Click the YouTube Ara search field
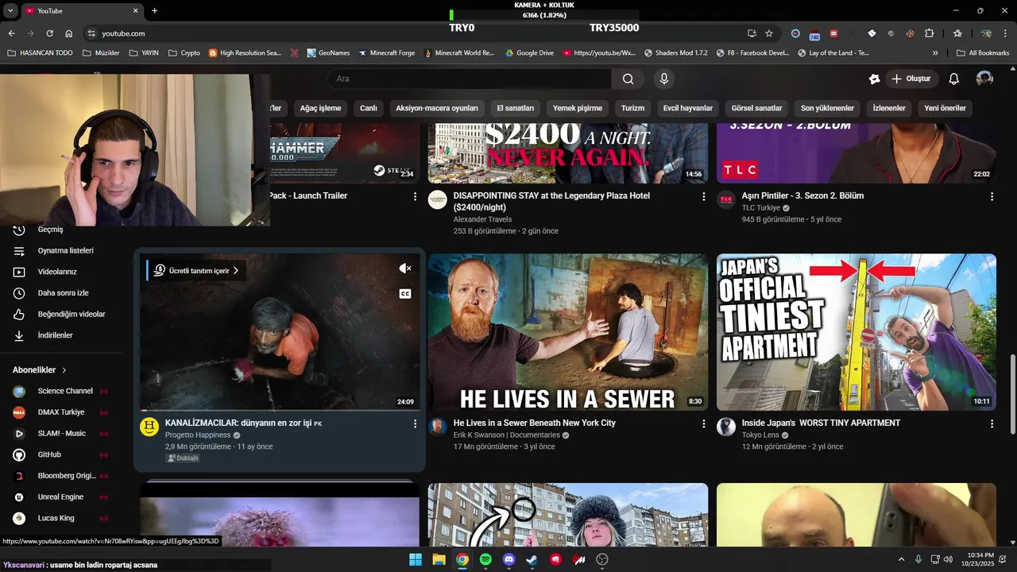This screenshot has height=572, width=1017. pos(470,79)
